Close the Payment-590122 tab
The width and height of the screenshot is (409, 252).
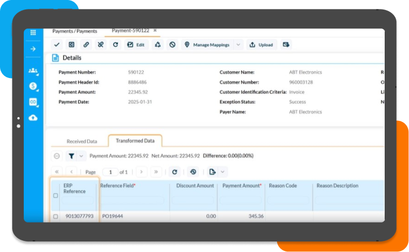coord(155,31)
